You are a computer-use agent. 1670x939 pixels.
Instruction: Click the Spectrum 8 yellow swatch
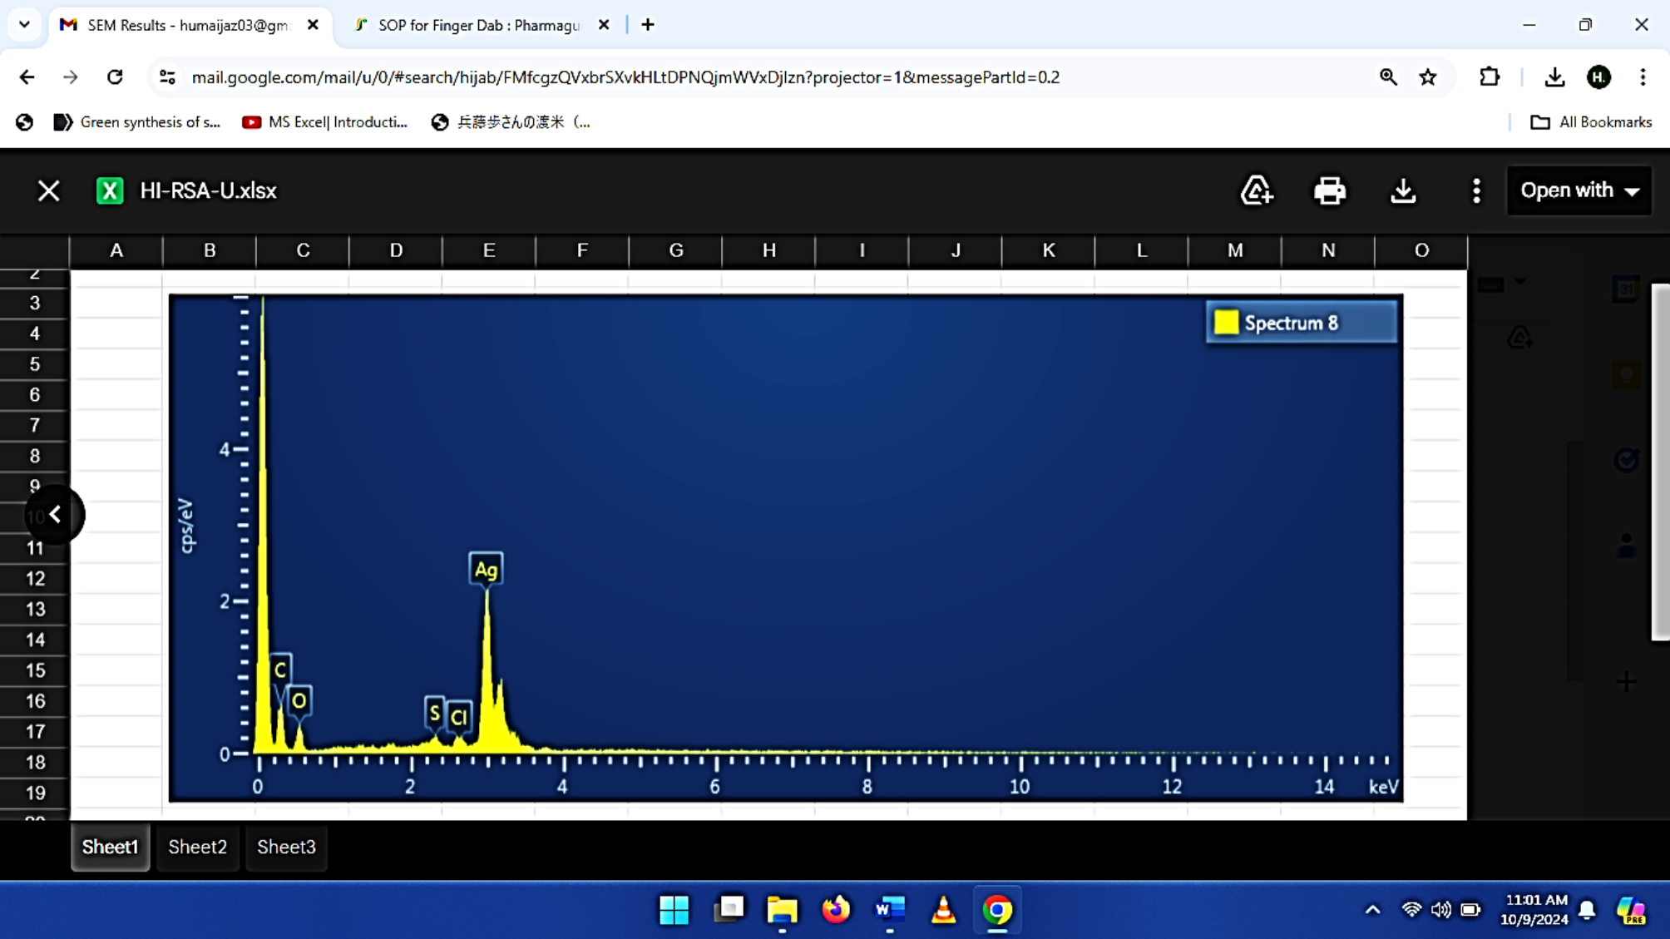(1226, 323)
